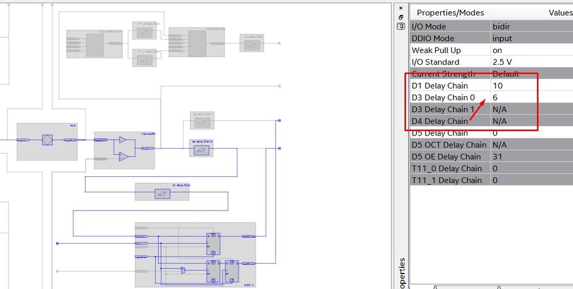Select the D3 delay chain 0 ΔT block
Screen dimensions: 573x289
[201, 150]
